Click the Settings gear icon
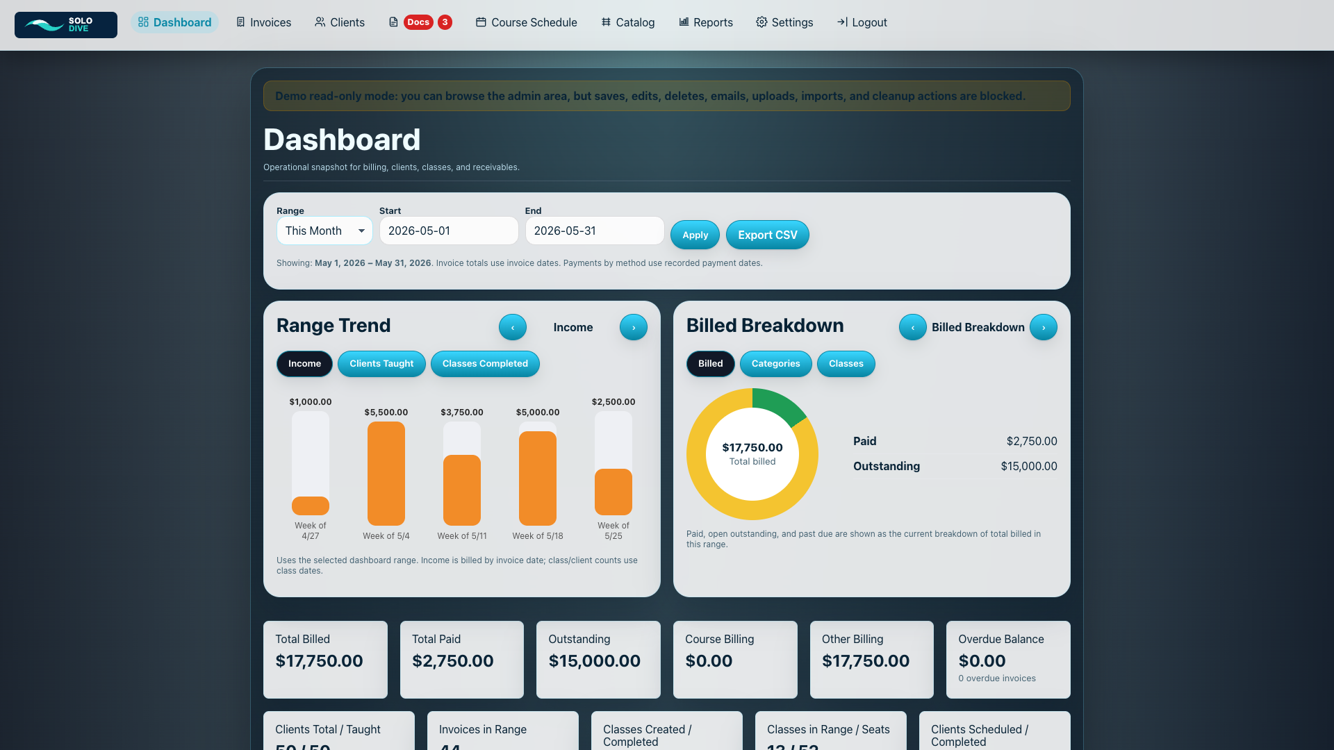This screenshot has width=1334, height=750. click(x=761, y=22)
